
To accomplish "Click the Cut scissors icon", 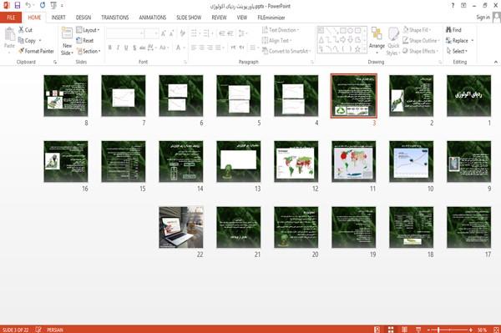I will coord(21,30).
